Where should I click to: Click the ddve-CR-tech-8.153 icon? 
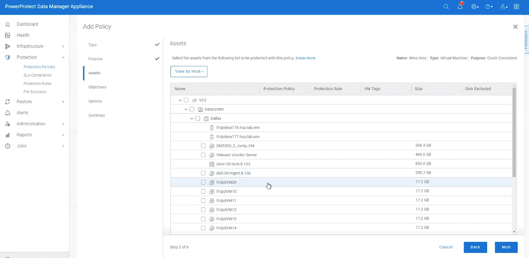[212, 164]
